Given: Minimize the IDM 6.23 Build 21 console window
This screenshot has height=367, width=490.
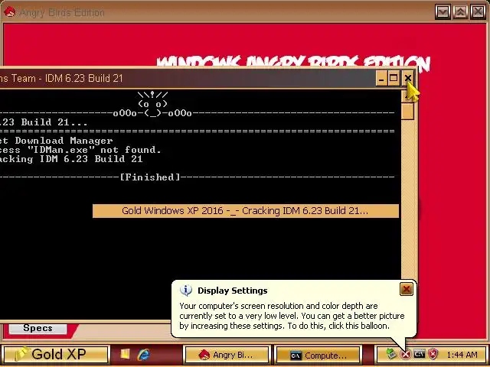Looking at the screenshot, I should tap(381, 78).
